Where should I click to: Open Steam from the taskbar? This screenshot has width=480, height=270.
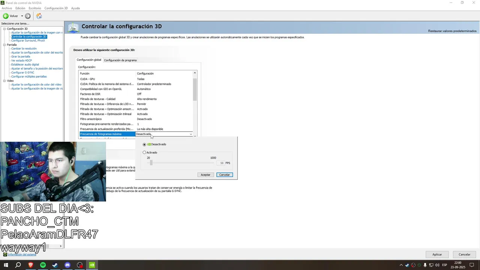click(x=55, y=265)
